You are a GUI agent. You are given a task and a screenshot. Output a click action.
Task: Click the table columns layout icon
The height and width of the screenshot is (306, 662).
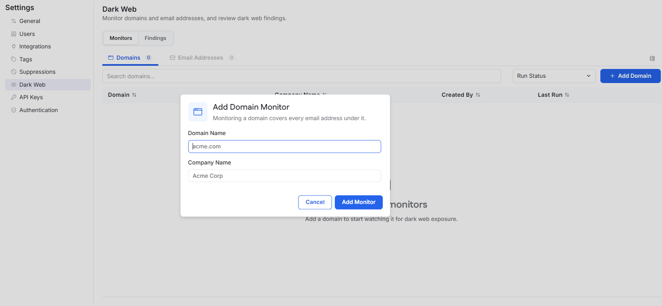pos(652,58)
